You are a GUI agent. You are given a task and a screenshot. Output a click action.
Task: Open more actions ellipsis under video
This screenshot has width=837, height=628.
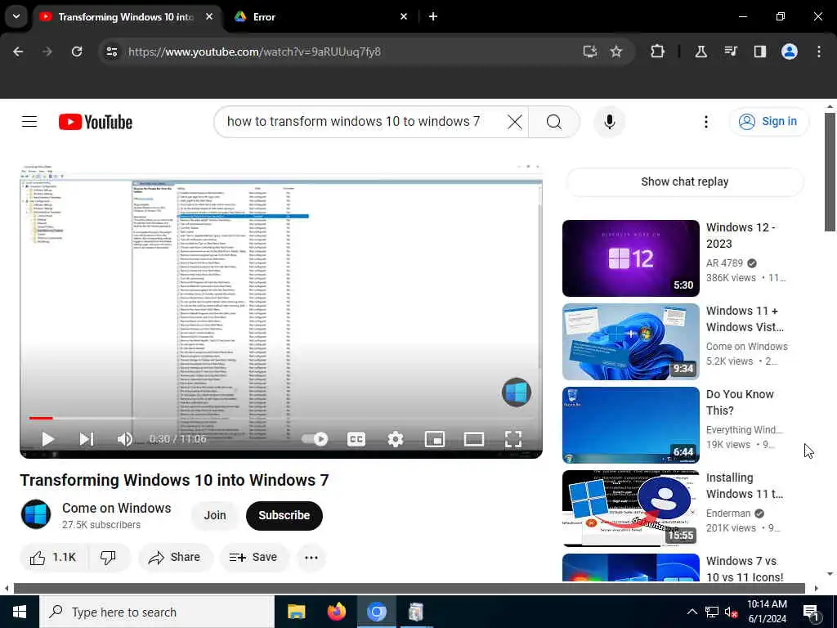[x=311, y=558]
